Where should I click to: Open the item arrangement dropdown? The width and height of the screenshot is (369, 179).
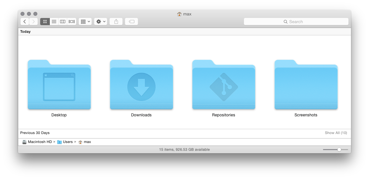pos(85,22)
